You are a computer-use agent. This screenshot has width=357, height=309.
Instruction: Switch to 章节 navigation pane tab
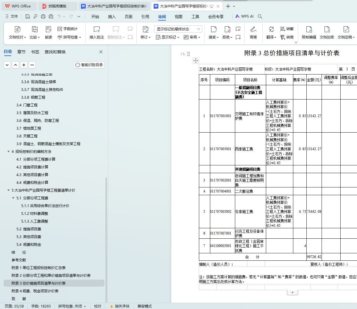coord(21,52)
